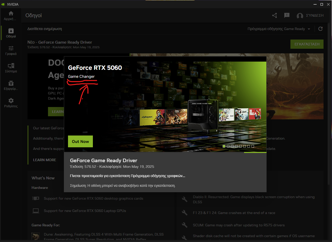Click the Γίνεται προετοιμασία installation status message
The image size is (332, 242).
(x=128, y=176)
